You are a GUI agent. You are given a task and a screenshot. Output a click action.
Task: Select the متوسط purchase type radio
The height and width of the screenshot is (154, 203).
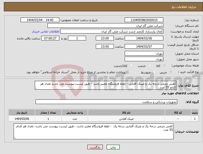pos(154,72)
